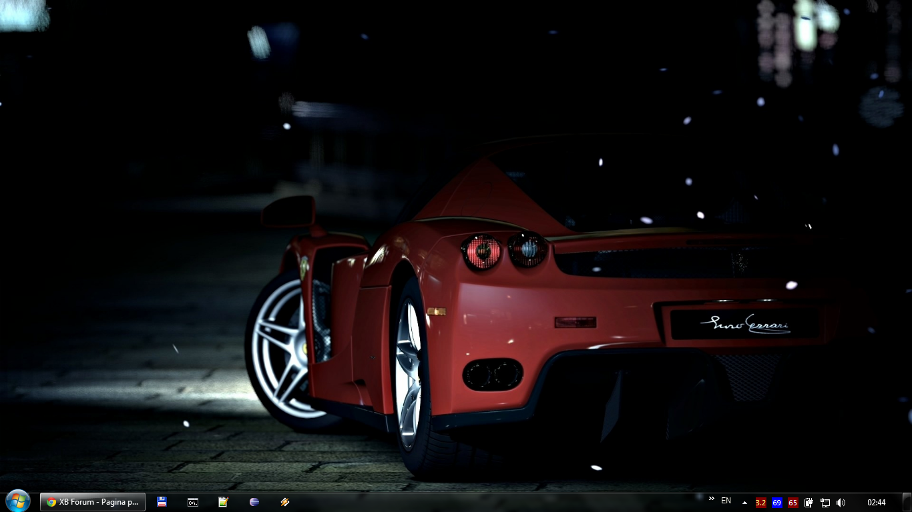The image size is (912, 512).
Task: Open network connection tray icon
Action: [x=825, y=503]
